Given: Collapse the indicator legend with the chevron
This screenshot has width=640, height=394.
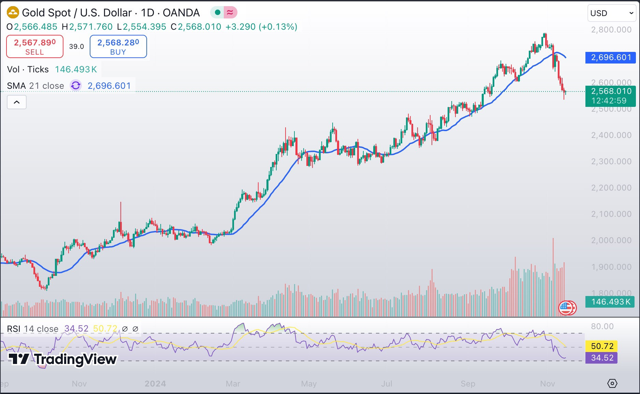Looking at the screenshot, I should [17, 102].
